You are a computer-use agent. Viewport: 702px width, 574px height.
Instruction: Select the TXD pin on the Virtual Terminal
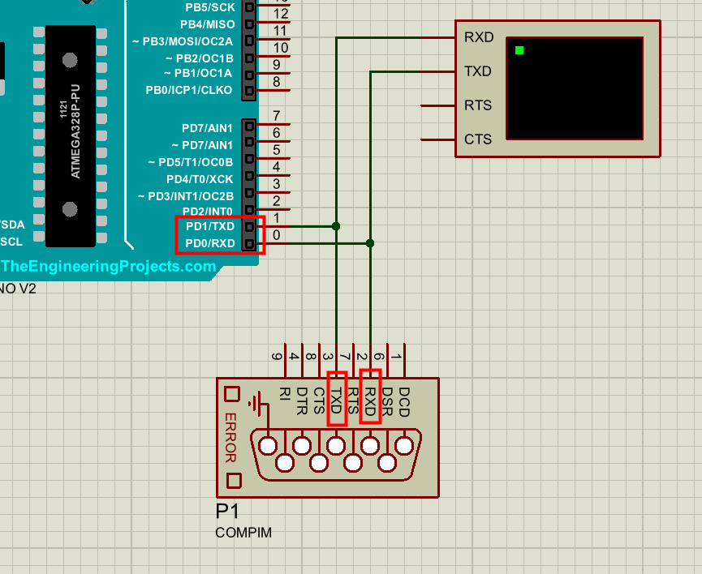[477, 71]
